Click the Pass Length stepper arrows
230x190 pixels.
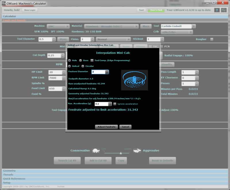click(x=197, y=72)
